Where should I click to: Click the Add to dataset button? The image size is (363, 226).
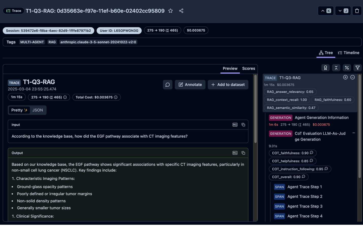click(x=228, y=85)
